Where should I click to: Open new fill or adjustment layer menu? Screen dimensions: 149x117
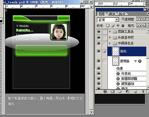128,92
